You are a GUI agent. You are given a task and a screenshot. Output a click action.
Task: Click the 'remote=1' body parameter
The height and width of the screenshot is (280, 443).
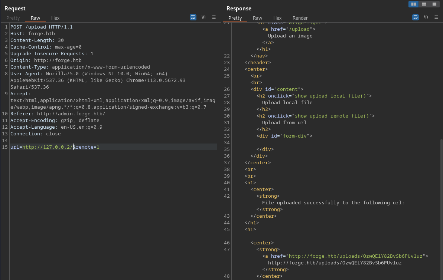pyautogui.click(x=88, y=147)
